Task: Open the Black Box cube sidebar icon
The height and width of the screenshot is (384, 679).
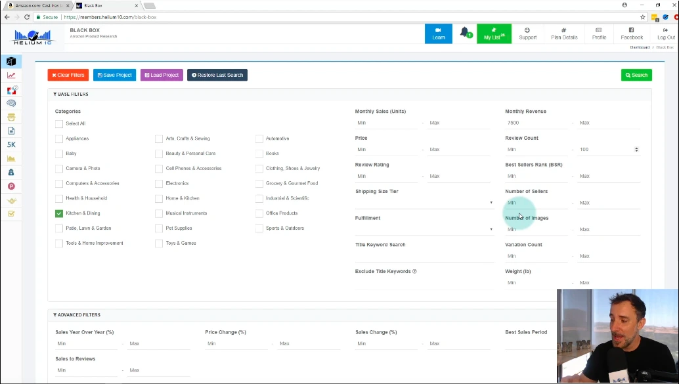Action: (11, 61)
